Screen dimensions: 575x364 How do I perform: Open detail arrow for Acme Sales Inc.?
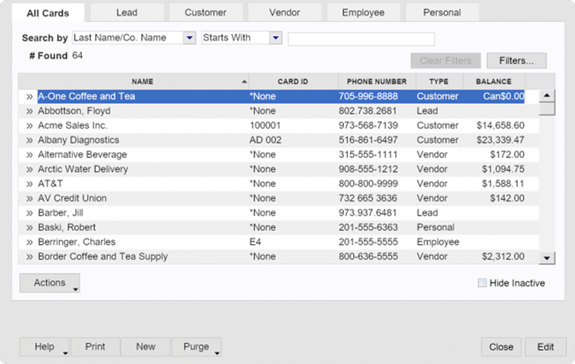point(29,126)
